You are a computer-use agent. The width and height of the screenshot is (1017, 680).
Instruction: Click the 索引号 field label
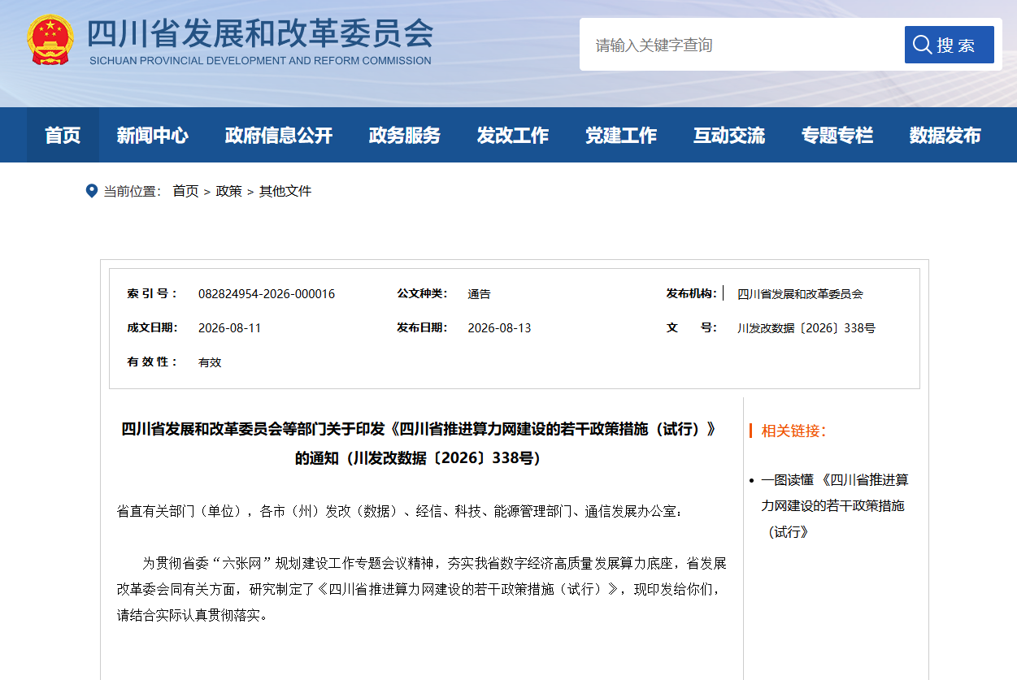tap(152, 293)
